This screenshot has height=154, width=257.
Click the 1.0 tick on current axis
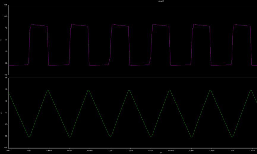[6, 113]
